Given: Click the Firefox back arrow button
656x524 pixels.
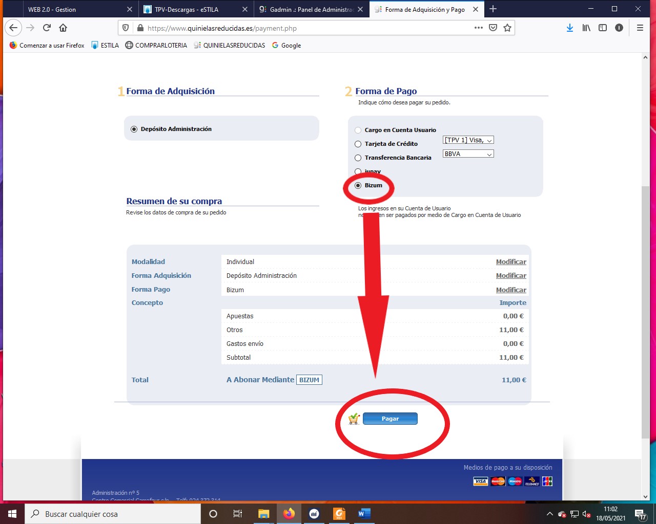Looking at the screenshot, I should point(13,28).
